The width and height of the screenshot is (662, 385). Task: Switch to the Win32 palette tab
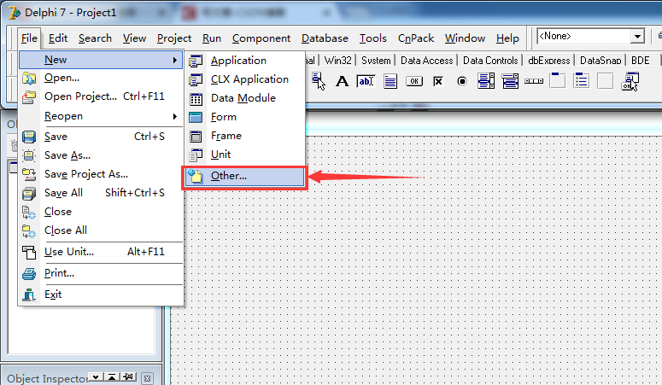[337, 61]
